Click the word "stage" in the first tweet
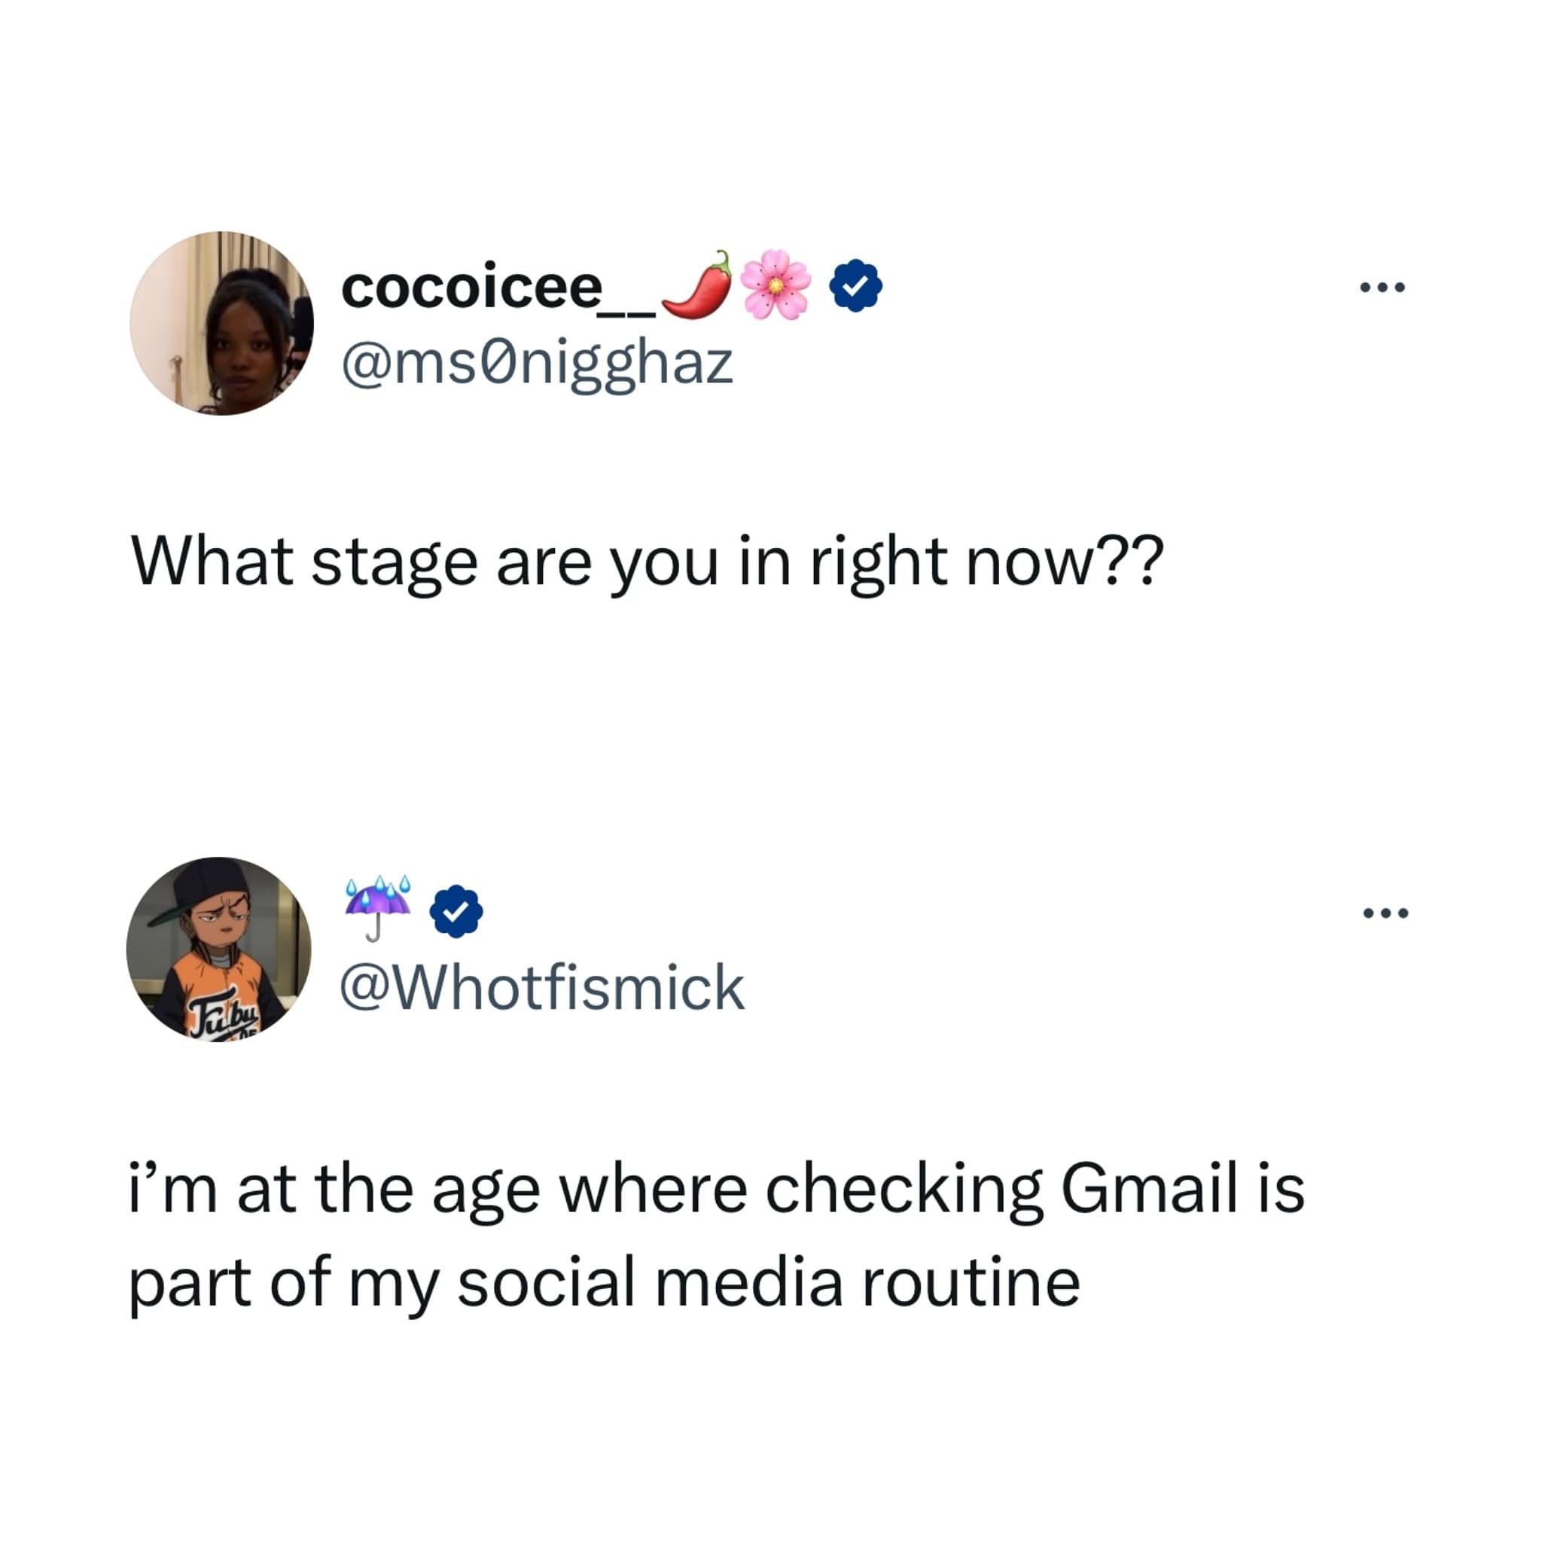The height and width of the screenshot is (1542, 1542). click(395, 562)
